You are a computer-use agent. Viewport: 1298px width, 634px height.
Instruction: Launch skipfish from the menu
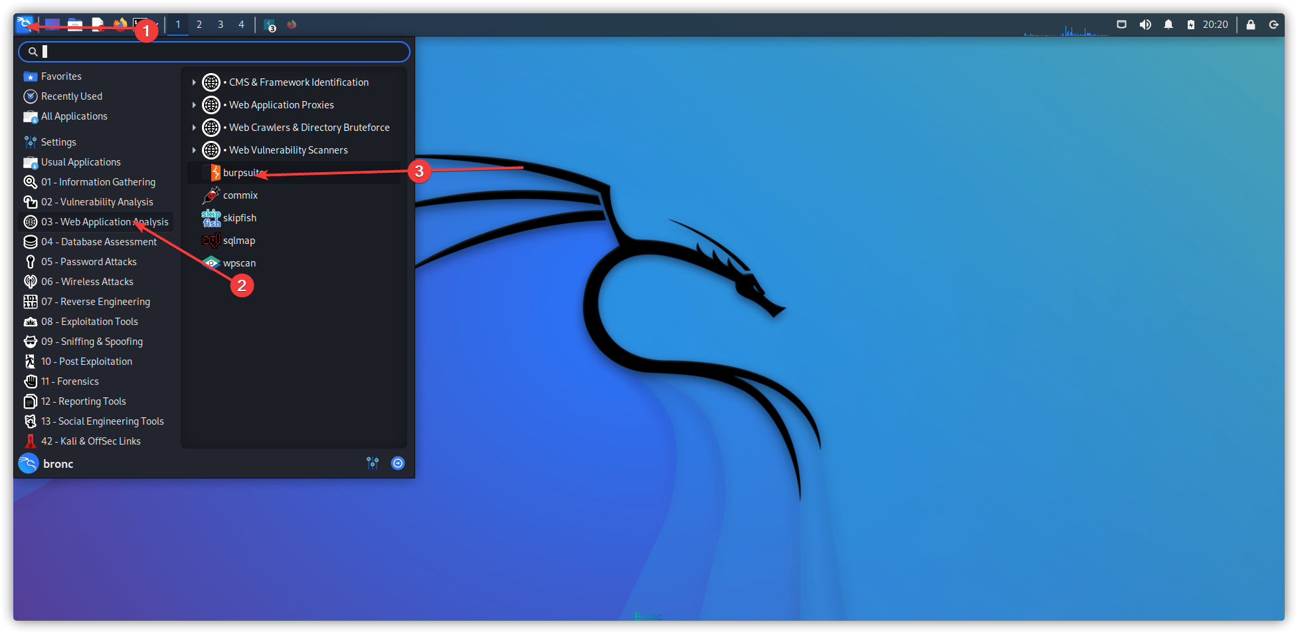294,218
